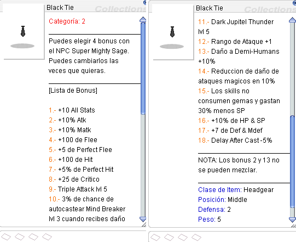Click the left window's bottom resize grip
The height and width of the screenshot is (242, 296).
point(144,225)
